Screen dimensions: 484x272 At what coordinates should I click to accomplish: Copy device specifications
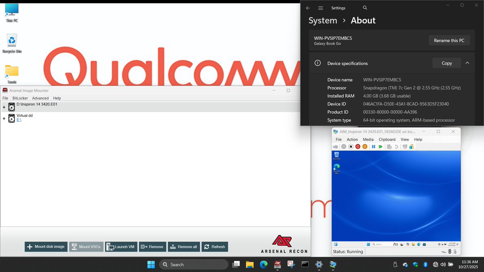pos(447,63)
